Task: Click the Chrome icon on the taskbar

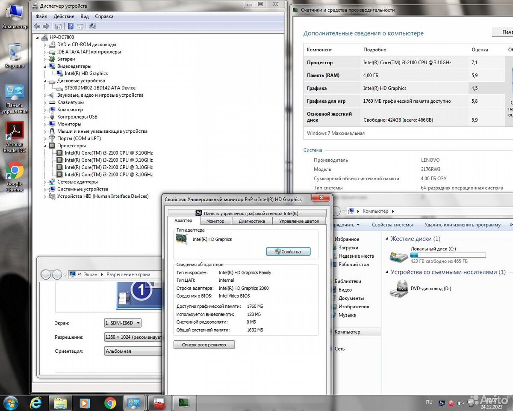Action: point(110,403)
